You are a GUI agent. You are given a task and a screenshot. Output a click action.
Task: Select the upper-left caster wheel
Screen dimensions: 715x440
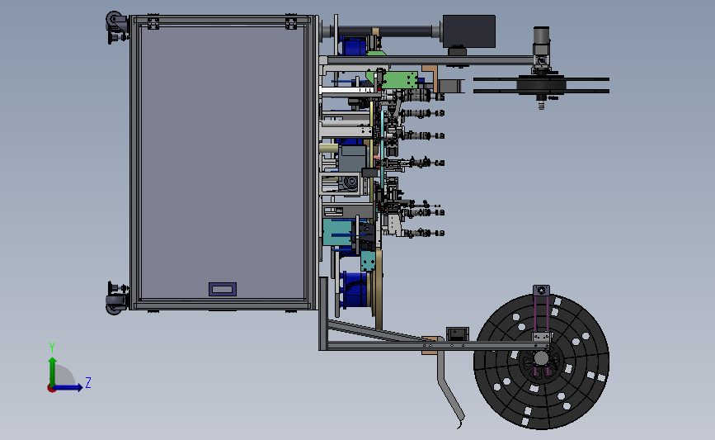[x=115, y=21]
